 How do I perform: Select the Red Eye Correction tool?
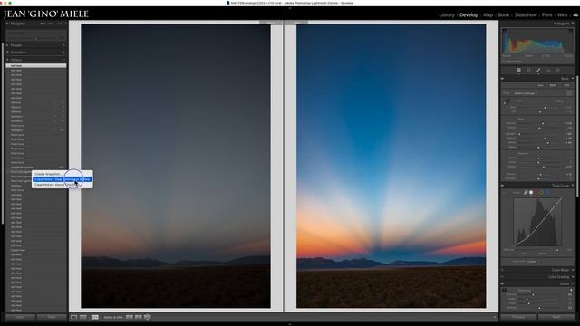pyautogui.click(x=548, y=70)
